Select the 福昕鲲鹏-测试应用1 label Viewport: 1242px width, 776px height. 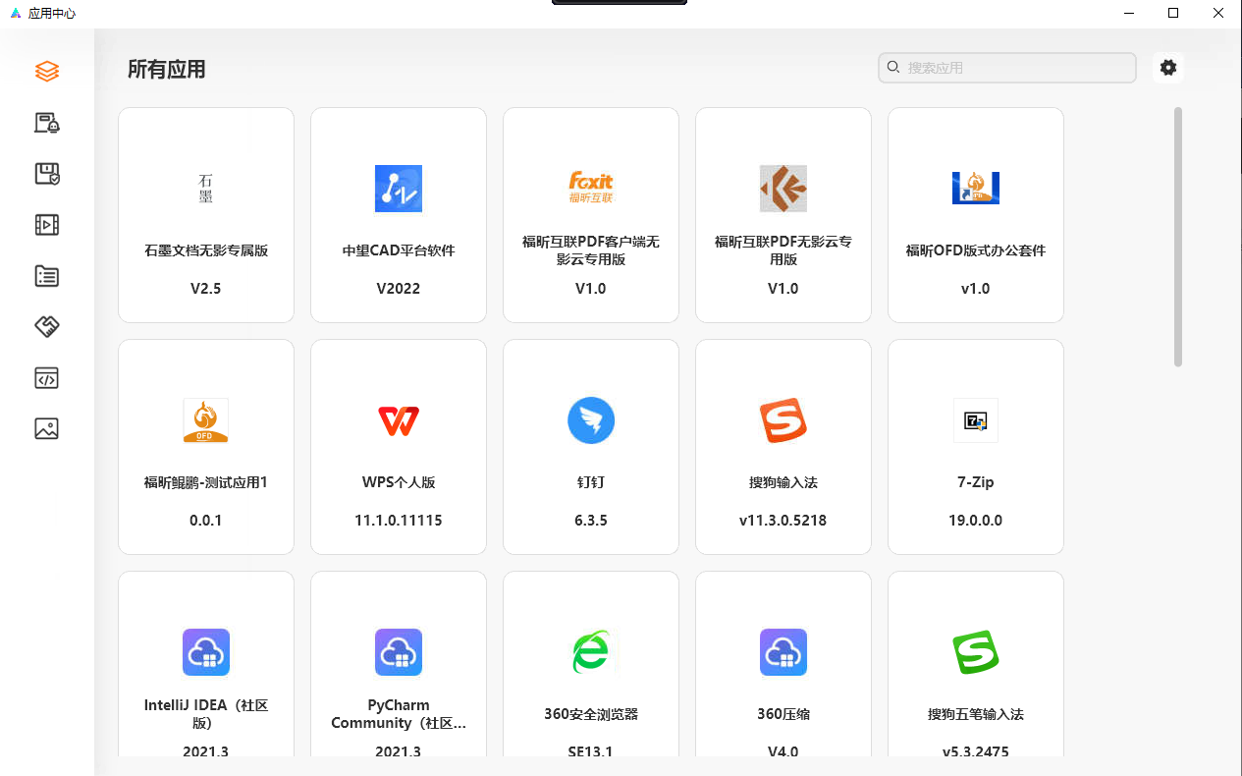coord(206,482)
